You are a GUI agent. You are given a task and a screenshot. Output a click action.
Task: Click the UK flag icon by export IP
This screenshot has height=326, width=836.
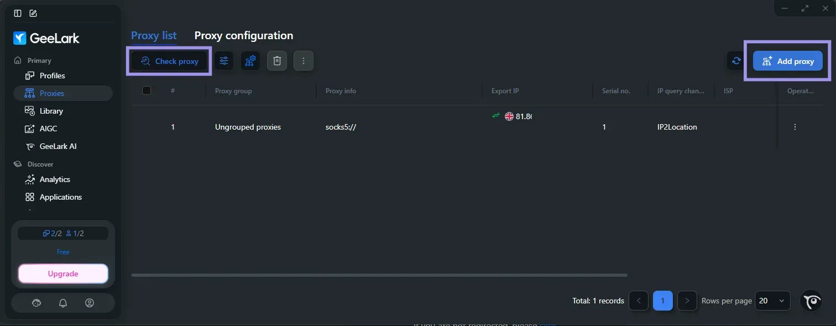coord(509,116)
